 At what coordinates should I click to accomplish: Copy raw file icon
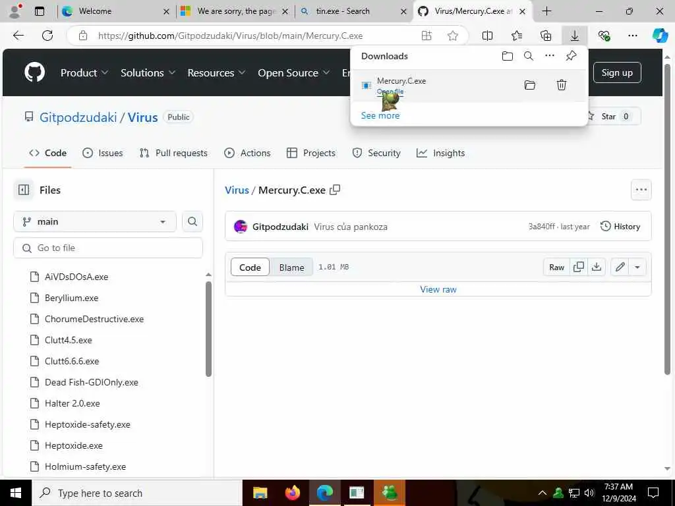pyautogui.click(x=579, y=267)
